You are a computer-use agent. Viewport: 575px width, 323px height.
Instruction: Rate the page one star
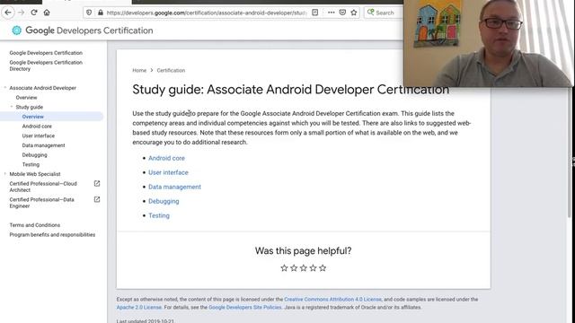pyautogui.click(x=284, y=268)
